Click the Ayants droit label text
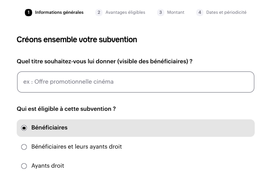 [x=48, y=166]
